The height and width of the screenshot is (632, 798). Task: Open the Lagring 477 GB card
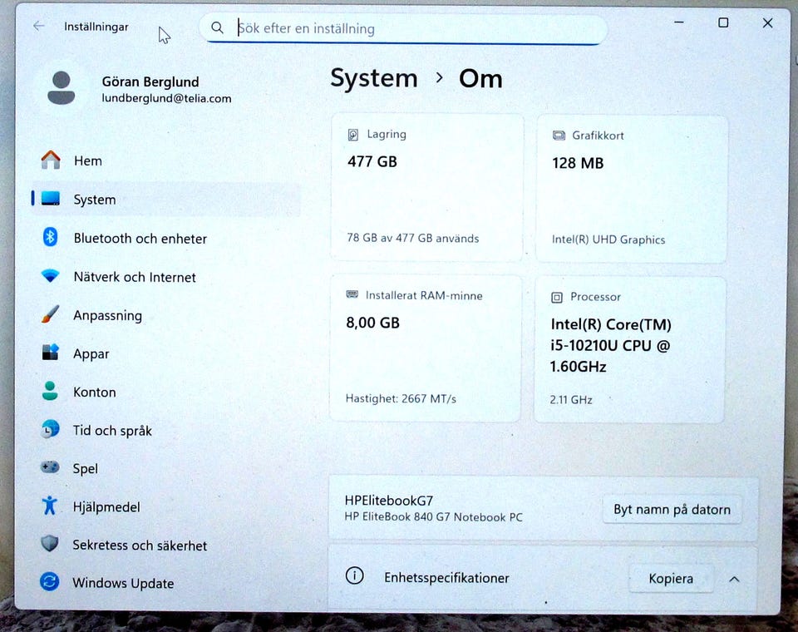tap(427, 187)
